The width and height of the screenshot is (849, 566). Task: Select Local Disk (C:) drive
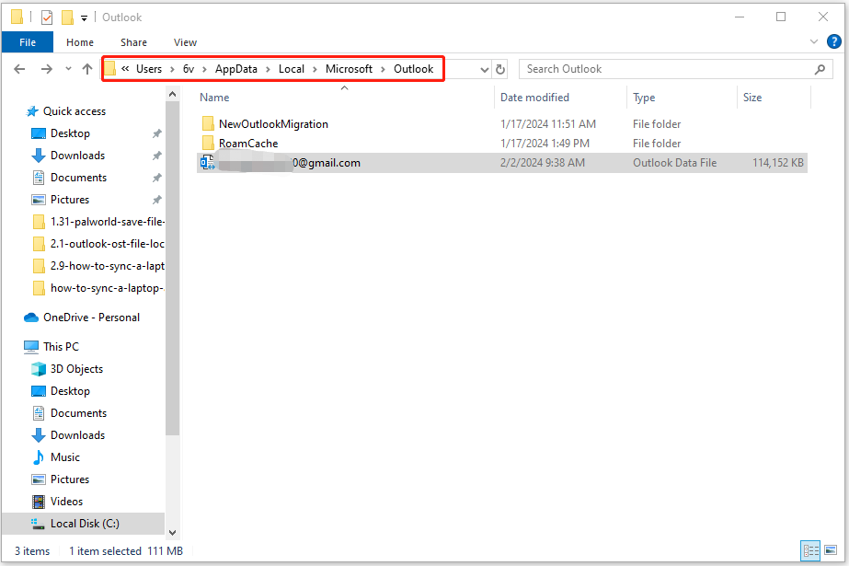tap(85, 524)
